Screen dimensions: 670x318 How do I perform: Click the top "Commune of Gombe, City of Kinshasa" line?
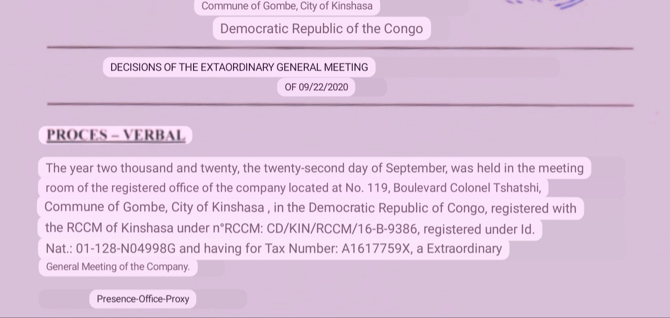point(287,7)
